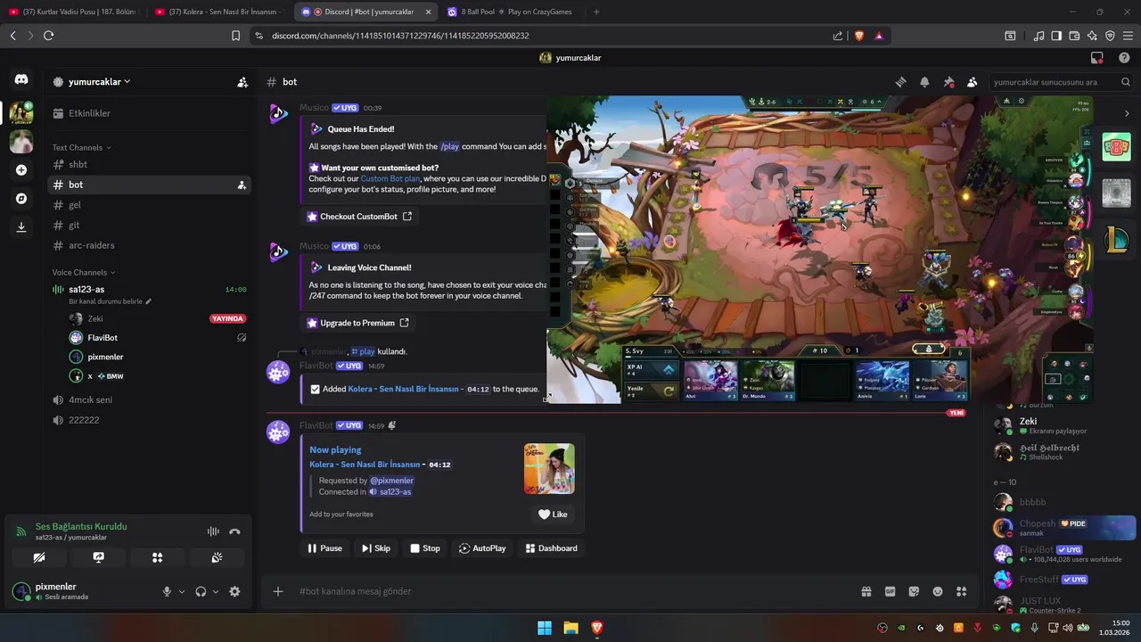The width and height of the screenshot is (1141, 642).
Task: Click create invite icon on bot channel
Action: 242,185
